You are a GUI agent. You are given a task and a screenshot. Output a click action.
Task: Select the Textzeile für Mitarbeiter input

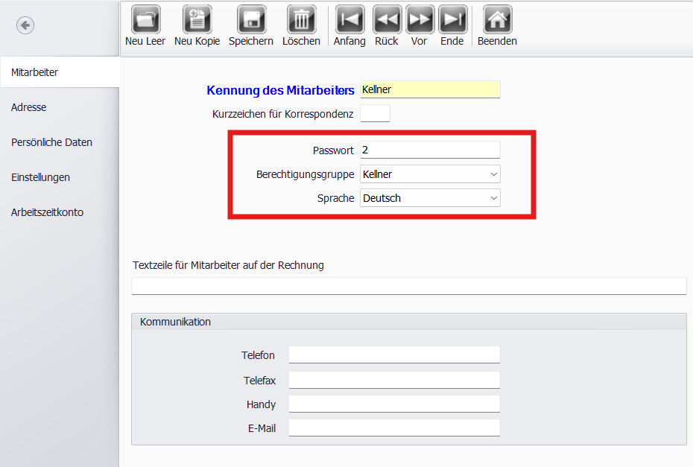409,286
